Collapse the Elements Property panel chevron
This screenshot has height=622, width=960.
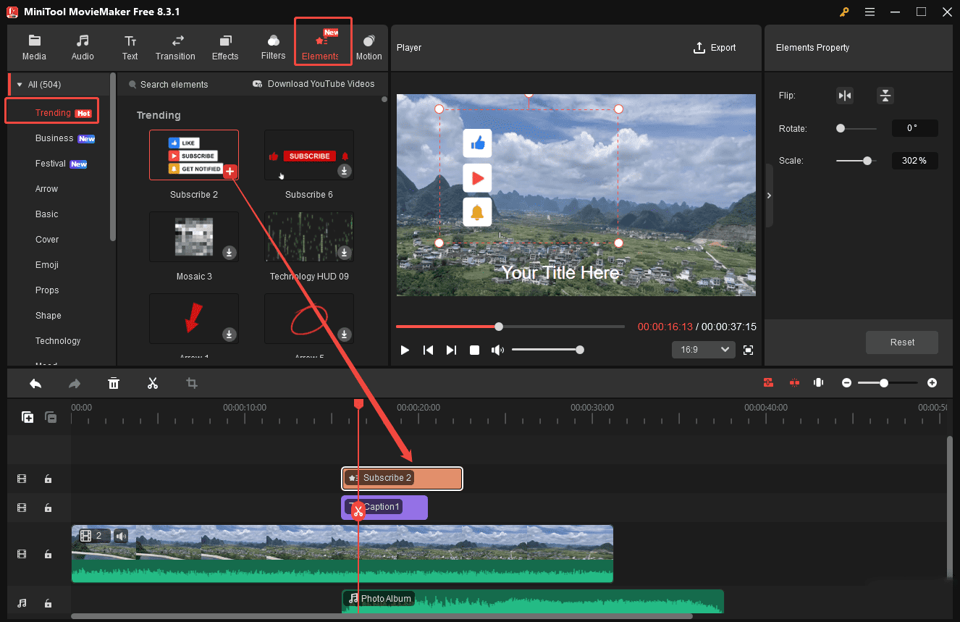(x=769, y=195)
